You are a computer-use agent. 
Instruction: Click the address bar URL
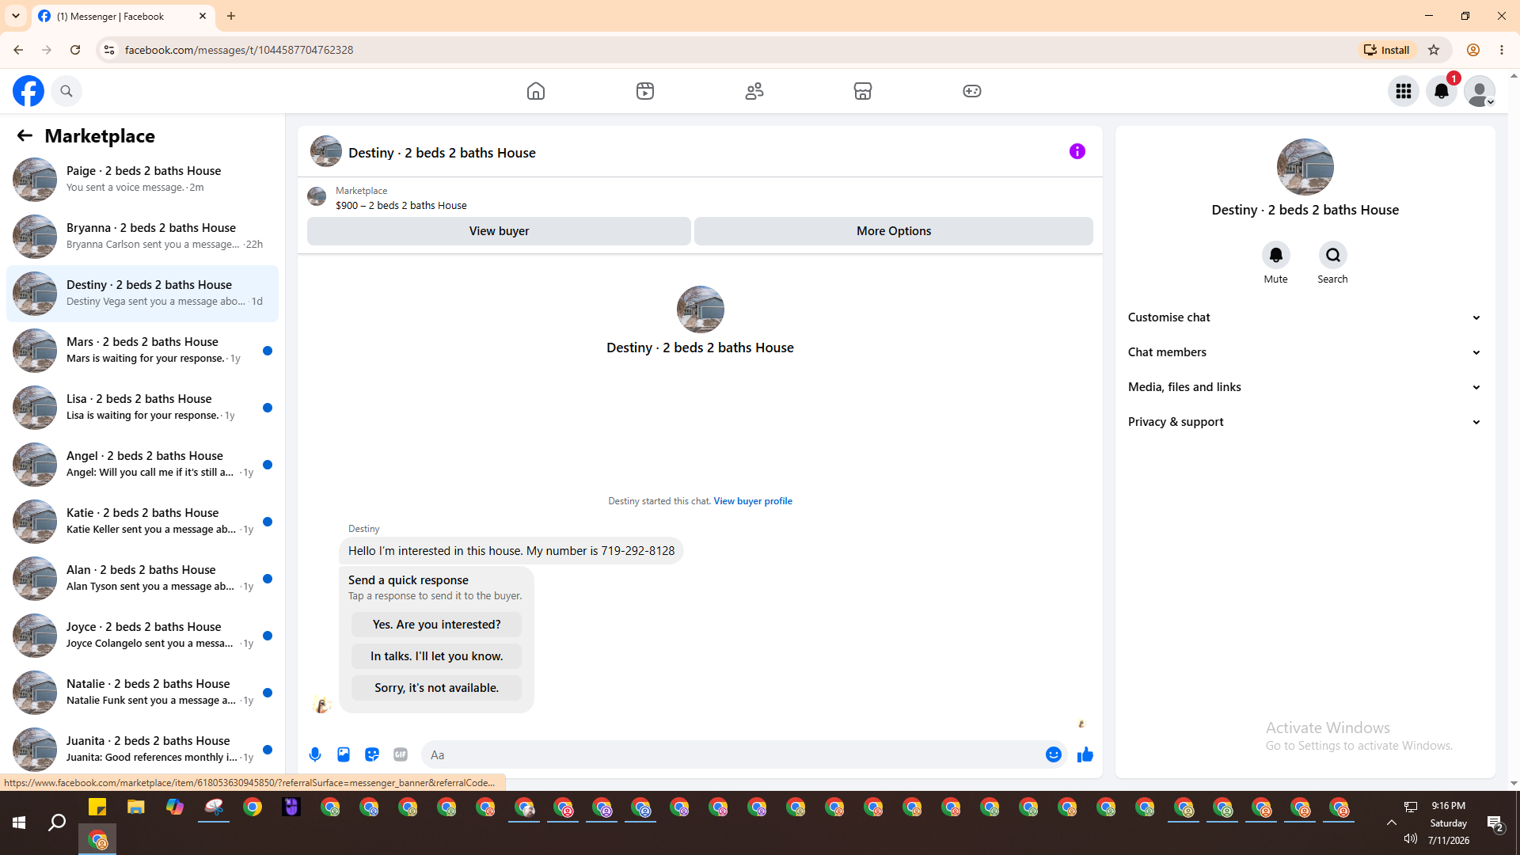click(239, 50)
